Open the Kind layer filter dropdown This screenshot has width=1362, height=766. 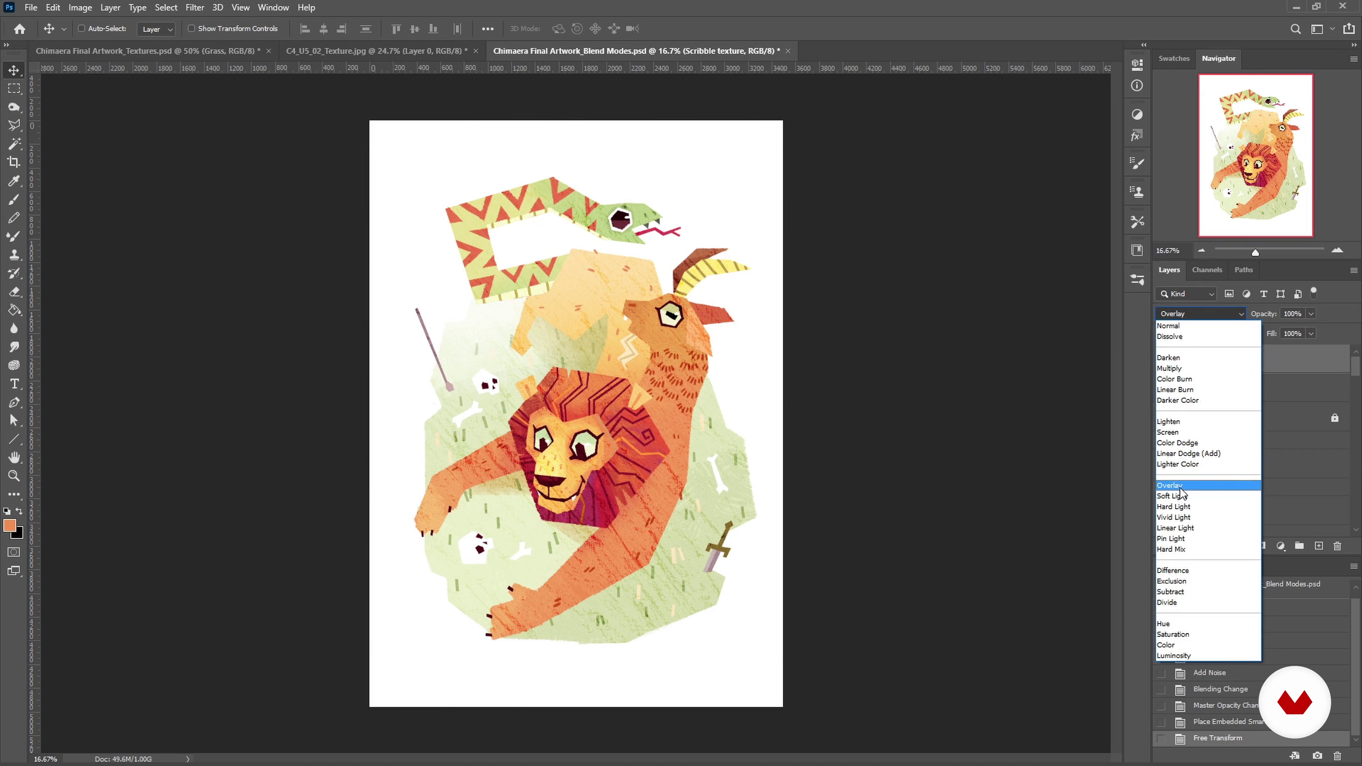(1186, 294)
